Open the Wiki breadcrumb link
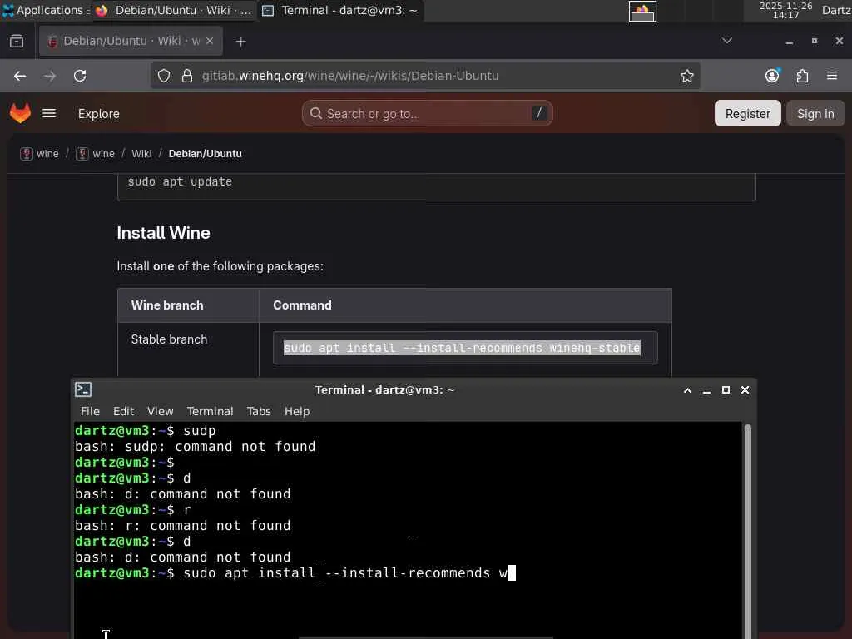Image resolution: width=852 pixels, height=639 pixels. point(141,154)
